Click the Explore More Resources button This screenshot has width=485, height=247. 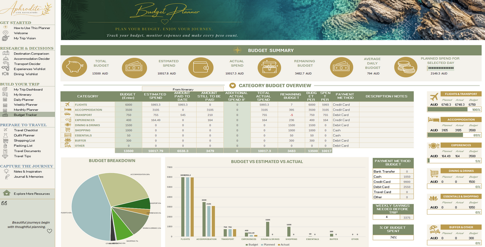click(27, 193)
